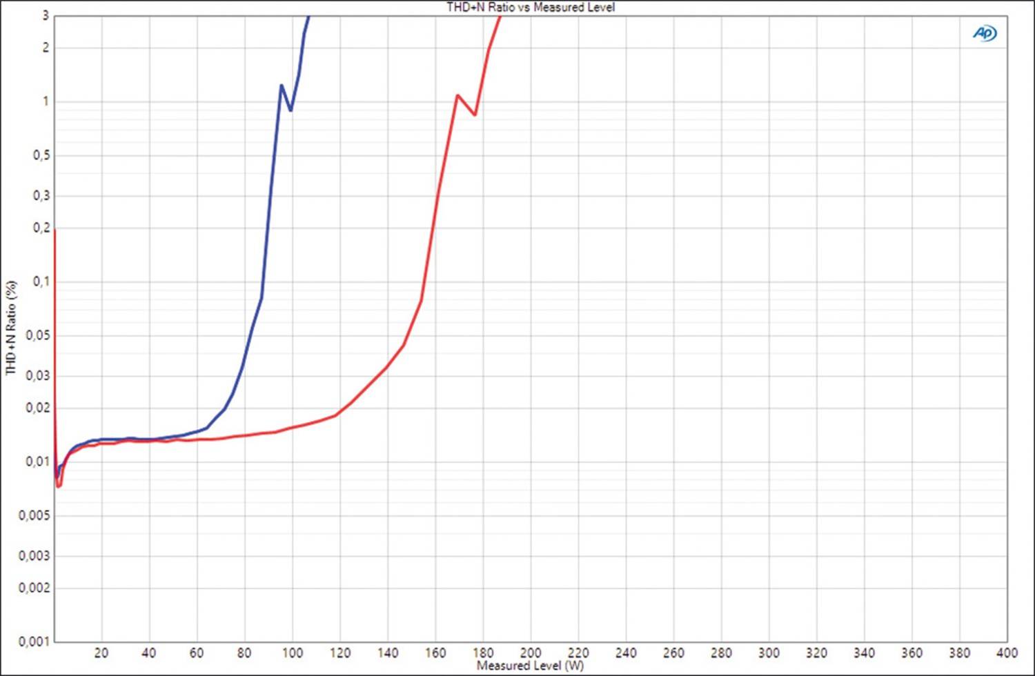Click the AP logo icon

click(985, 33)
